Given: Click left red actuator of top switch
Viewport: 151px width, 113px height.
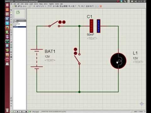Looking at the screenshot, I should pos(60,22).
